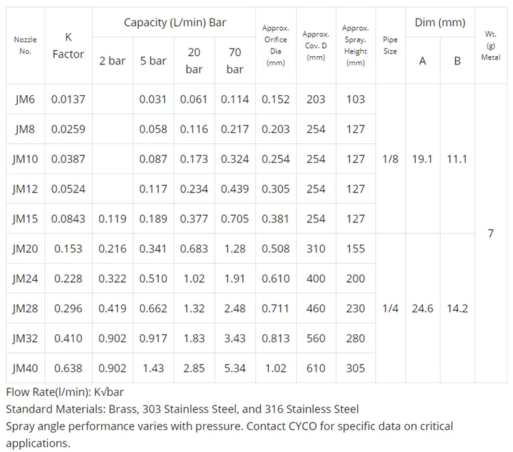The height and width of the screenshot is (452, 513).
Task: Click the K Factor column header
Action: [68, 46]
